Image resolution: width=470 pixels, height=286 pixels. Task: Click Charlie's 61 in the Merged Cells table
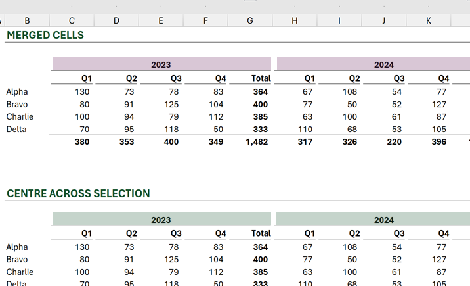point(396,117)
